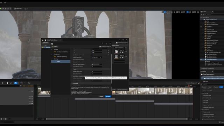The width and height of the screenshot is (224, 126).
Task: Click the Outliner filter funnel icon
Action: pos(202,14)
